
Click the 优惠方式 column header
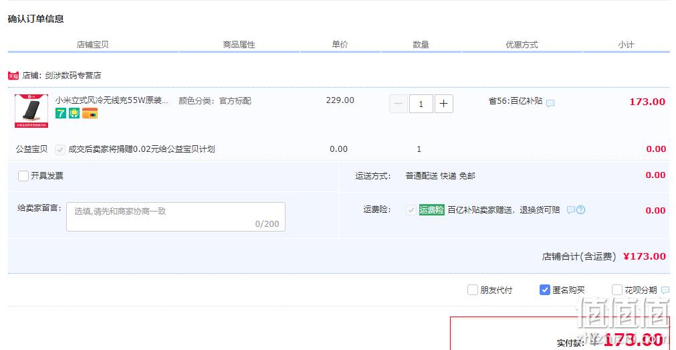[x=522, y=44]
